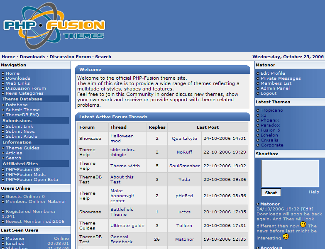Click Logout in user panel
325x249 pixels.
pyautogui.click(x=269, y=93)
